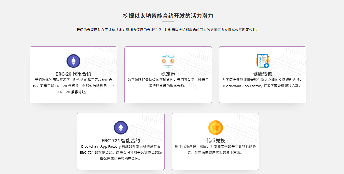Click the 稳定币 description text
Viewport: 344px width, 174px height.
pos(168,83)
